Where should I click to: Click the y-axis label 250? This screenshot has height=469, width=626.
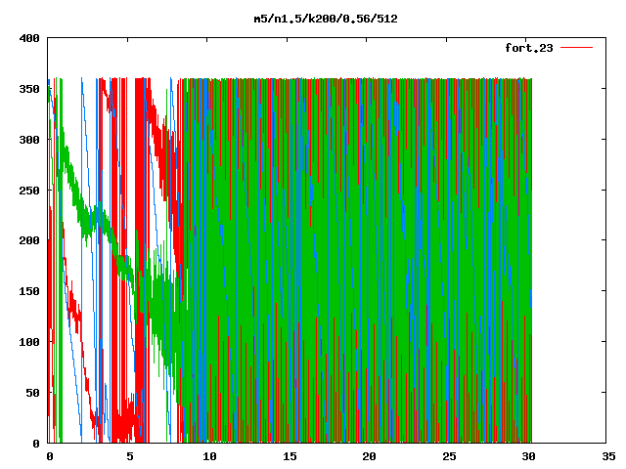coord(29,191)
